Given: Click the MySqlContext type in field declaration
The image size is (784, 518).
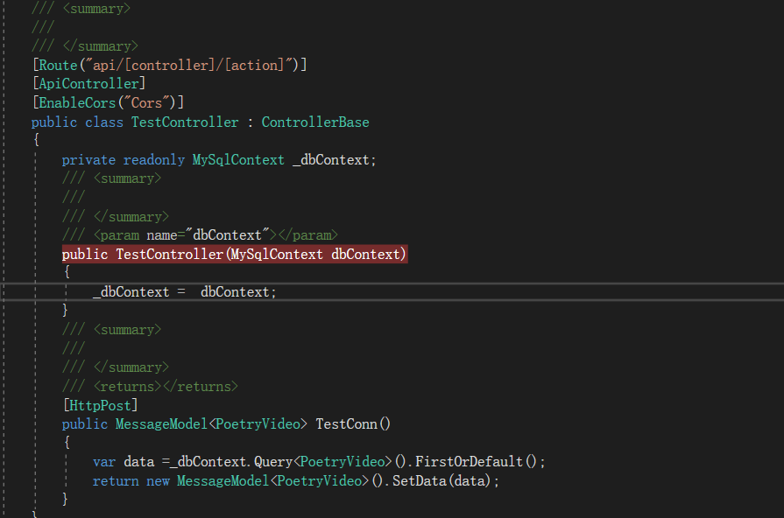Looking at the screenshot, I should point(238,160).
